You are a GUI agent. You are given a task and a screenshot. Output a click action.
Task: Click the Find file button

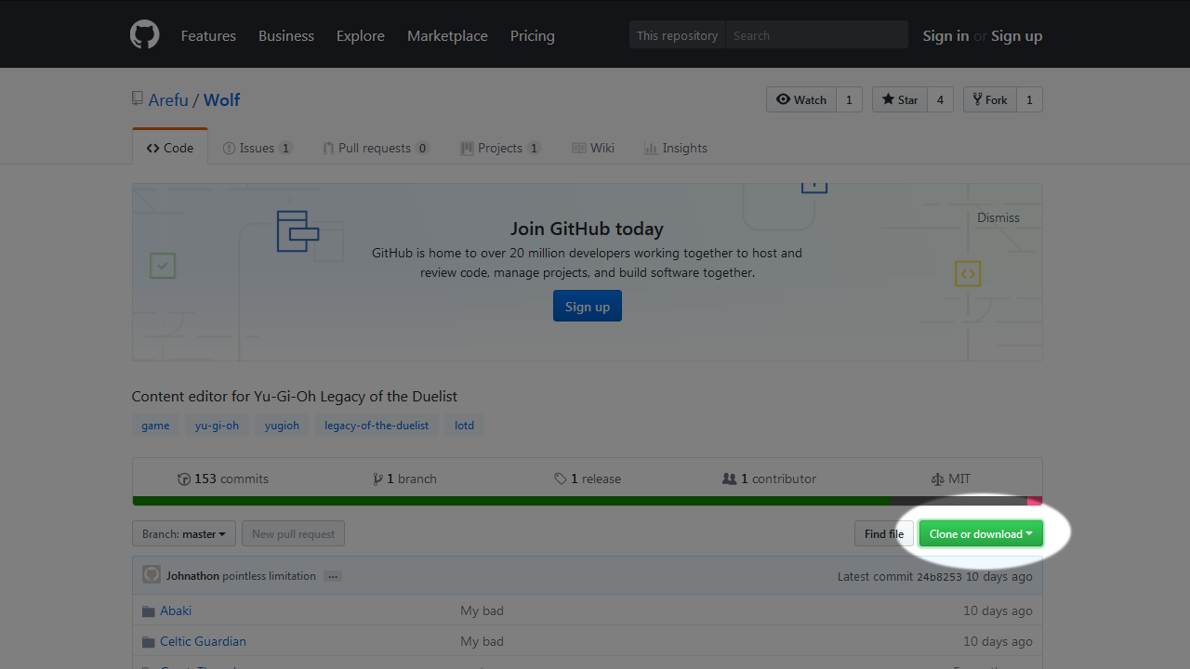[x=884, y=534]
